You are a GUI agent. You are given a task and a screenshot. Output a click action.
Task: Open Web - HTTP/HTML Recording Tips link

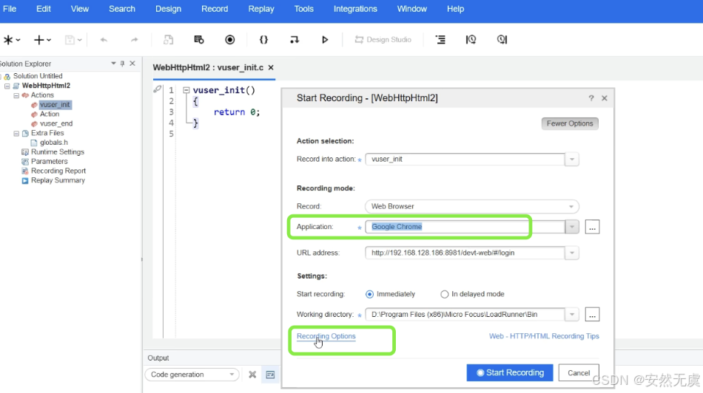point(544,336)
